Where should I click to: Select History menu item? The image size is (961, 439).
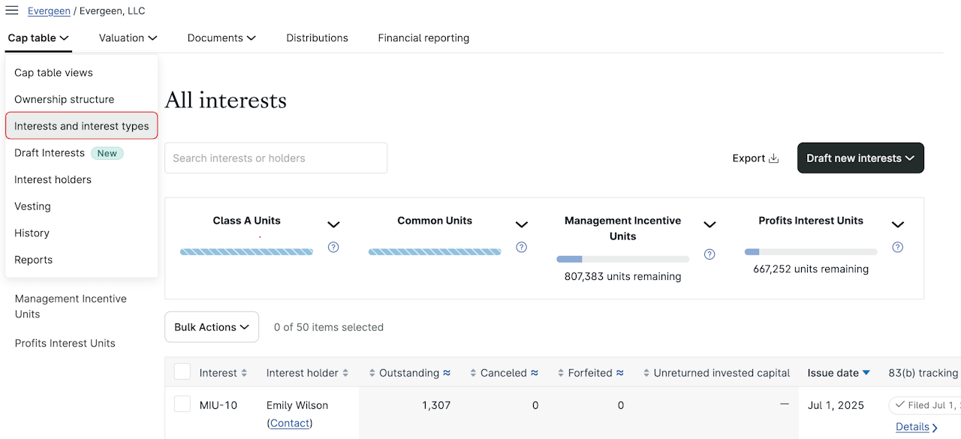point(81,233)
